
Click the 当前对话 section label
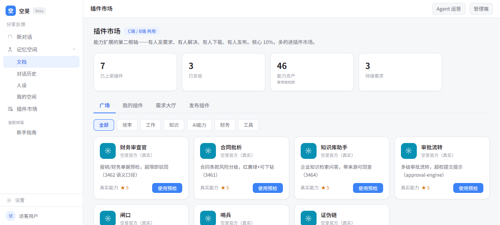tap(16, 122)
